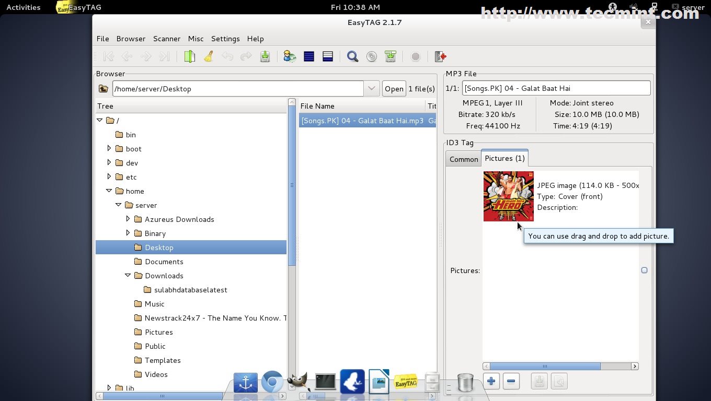
Task: Click the file name text field
Action: click(x=556, y=88)
